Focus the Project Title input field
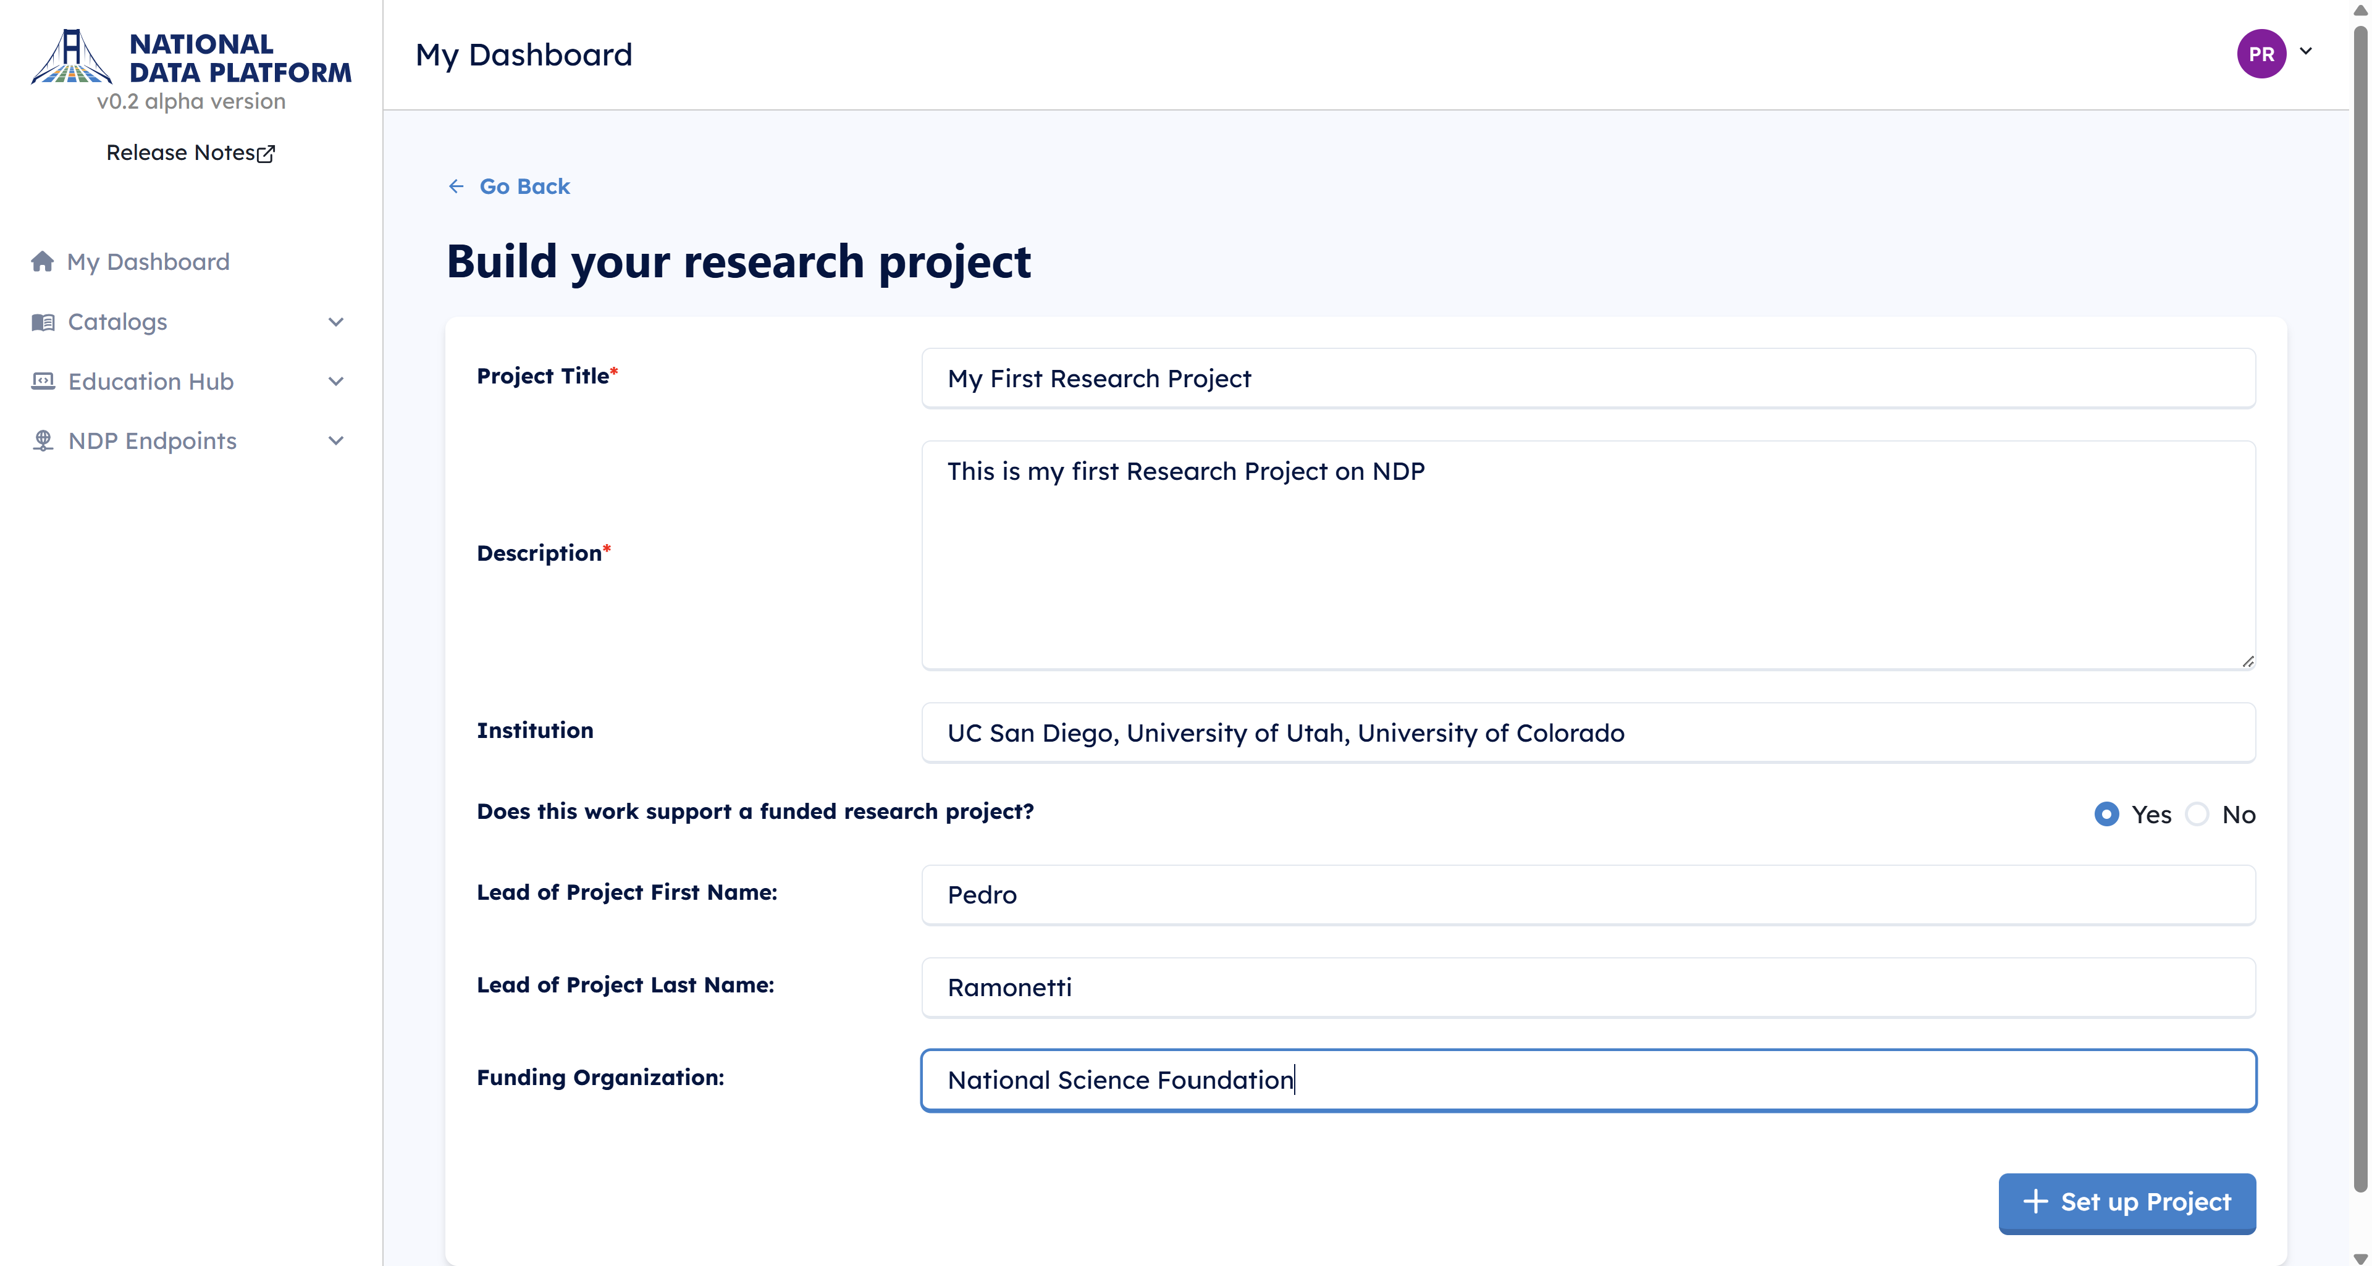Screen dimensions: 2372x1266 point(1588,379)
